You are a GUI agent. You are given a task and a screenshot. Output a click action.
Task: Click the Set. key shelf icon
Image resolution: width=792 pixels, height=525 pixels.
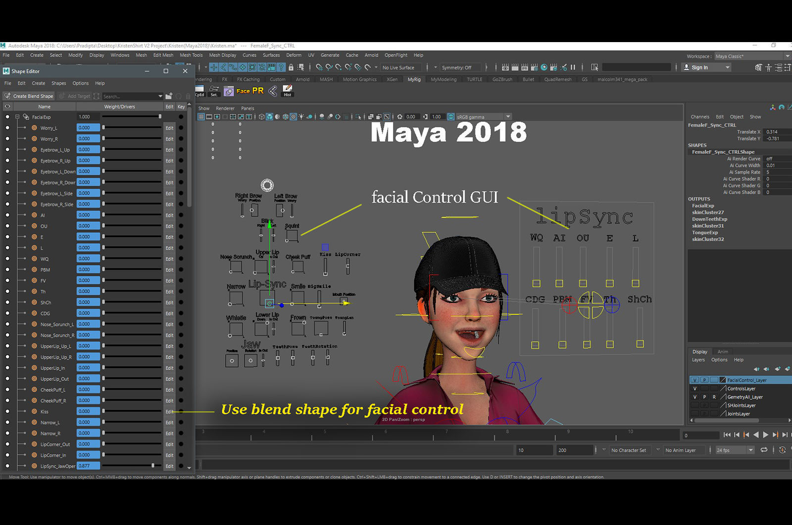point(214,91)
